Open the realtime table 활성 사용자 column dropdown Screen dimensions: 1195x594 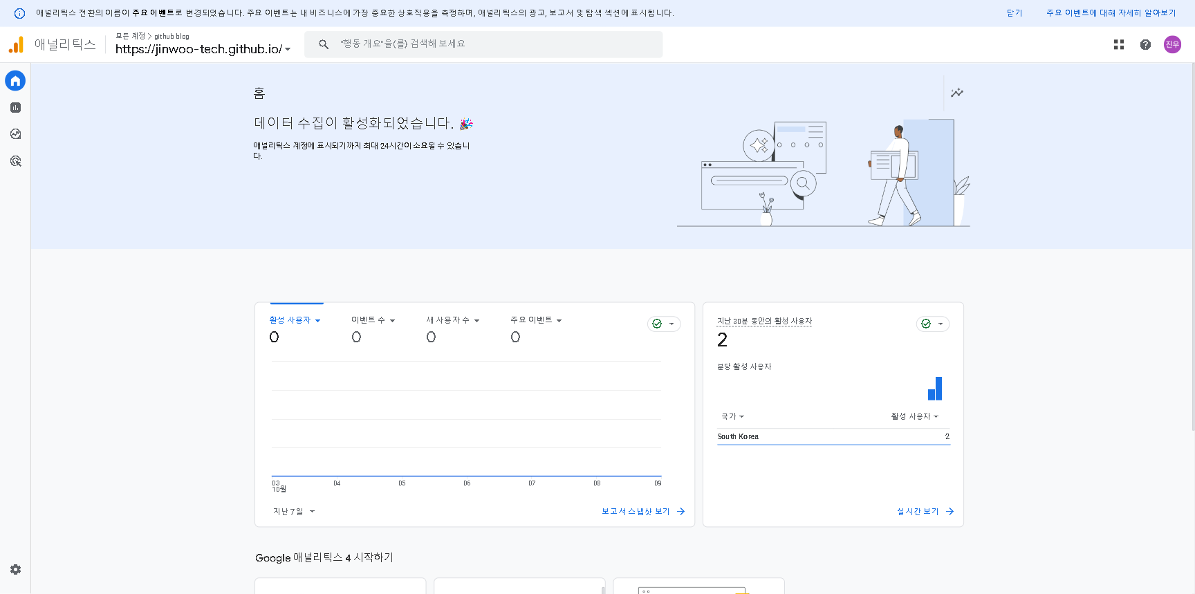click(915, 416)
